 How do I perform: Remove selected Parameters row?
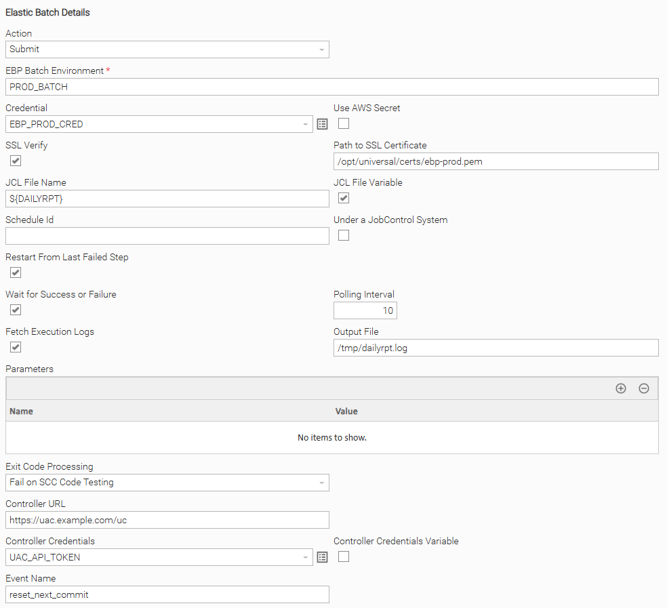point(643,388)
